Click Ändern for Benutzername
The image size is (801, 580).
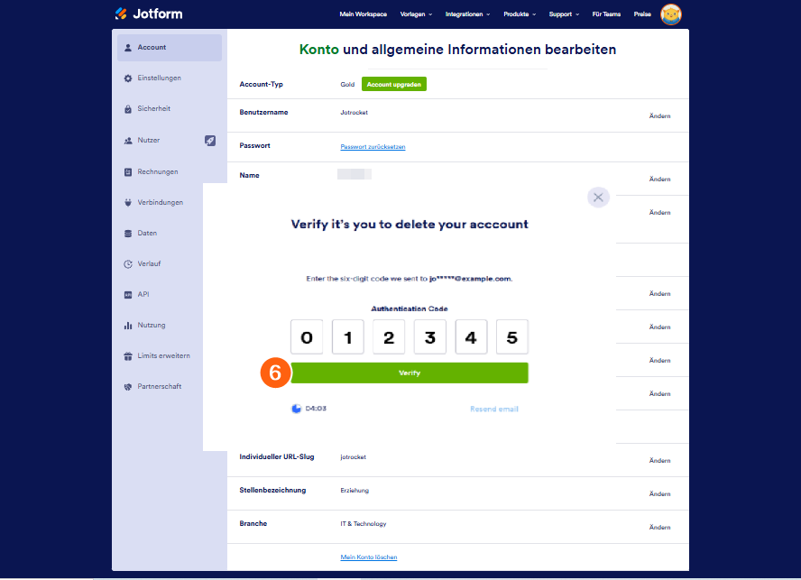click(x=659, y=116)
